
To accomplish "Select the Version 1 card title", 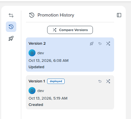I will coord(37,81).
